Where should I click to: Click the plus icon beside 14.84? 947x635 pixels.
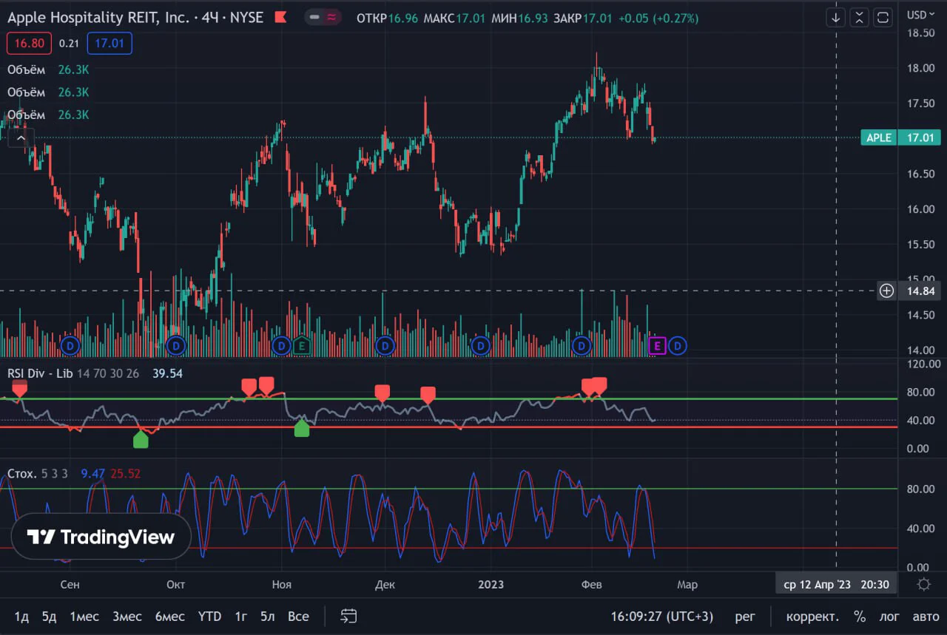[x=886, y=291]
